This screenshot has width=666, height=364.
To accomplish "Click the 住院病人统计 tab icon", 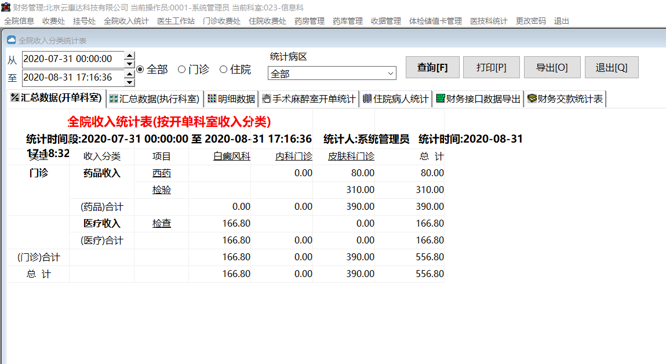I will (367, 99).
